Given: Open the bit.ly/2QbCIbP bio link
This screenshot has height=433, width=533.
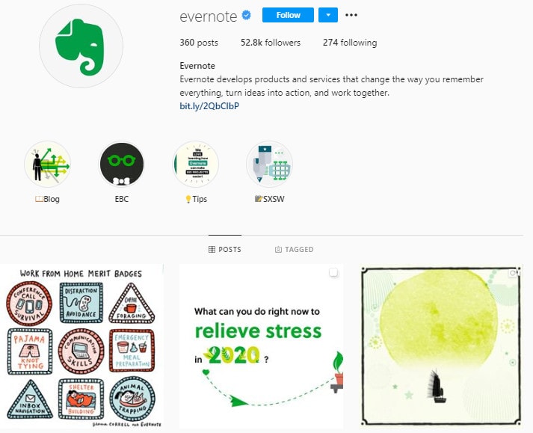Looking at the screenshot, I should [209, 105].
